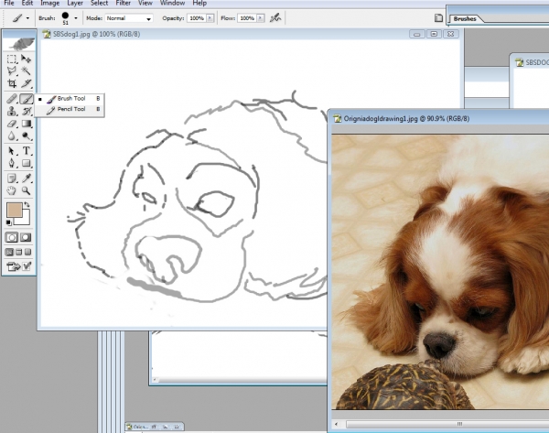Select the Slice tool
Image resolution: width=549 pixels, height=433 pixels.
(26, 83)
